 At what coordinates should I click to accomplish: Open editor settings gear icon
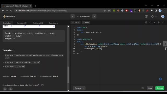(159, 22)
